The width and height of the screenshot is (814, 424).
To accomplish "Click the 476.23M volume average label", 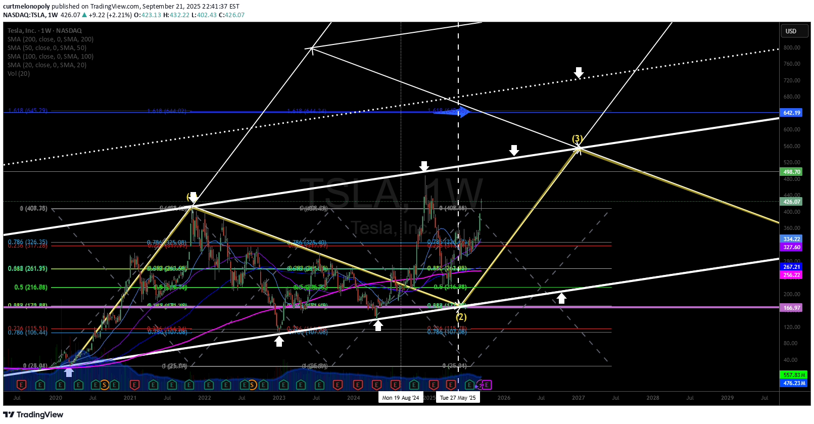I will click(794, 383).
